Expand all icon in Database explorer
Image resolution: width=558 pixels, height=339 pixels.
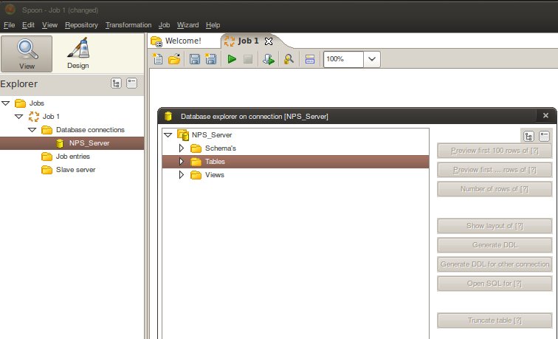click(x=528, y=136)
